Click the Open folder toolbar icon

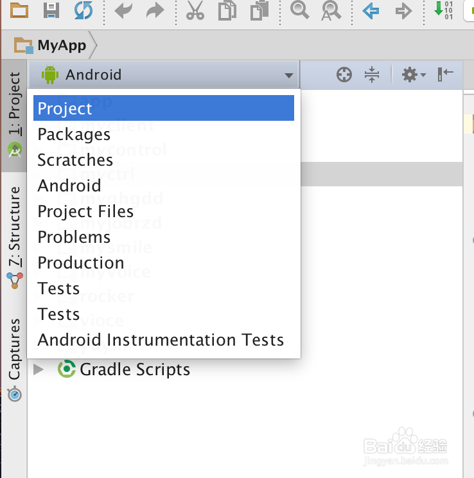click(x=19, y=10)
